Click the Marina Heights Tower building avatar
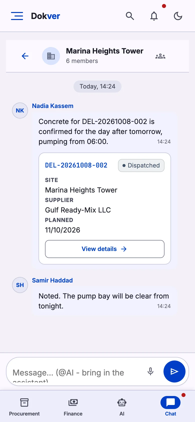Image resolution: width=195 pixels, height=422 pixels. pos(51,56)
